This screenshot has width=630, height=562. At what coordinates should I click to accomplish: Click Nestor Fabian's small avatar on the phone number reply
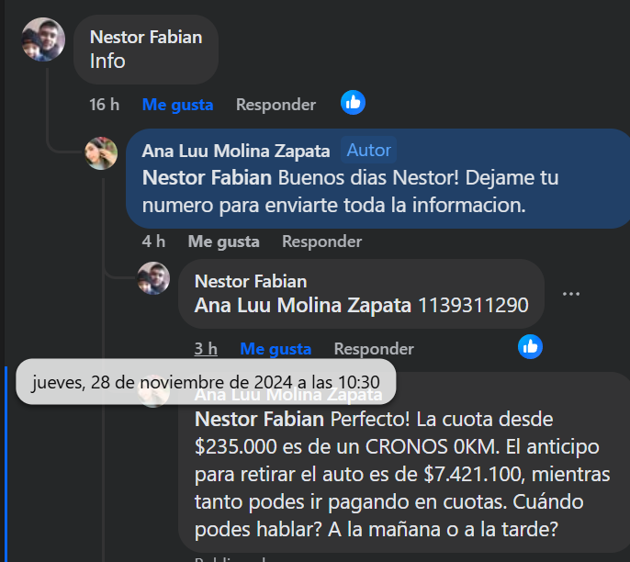[x=153, y=277]
